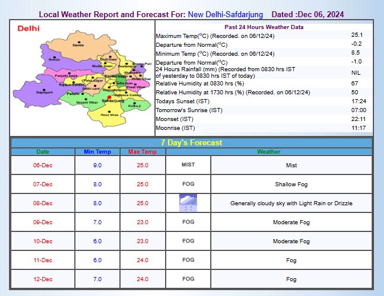This screenshot has width=384, height=296.
Task: Click the FOG icon for 09-Dec
Action: (188, 222)
